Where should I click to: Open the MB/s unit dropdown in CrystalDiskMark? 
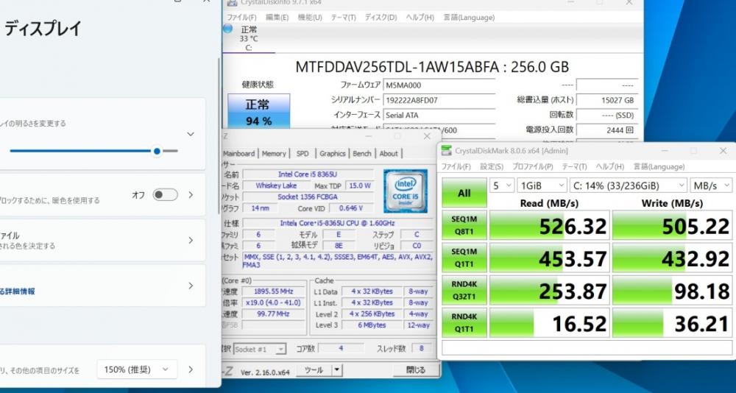[x=711, y=185]
